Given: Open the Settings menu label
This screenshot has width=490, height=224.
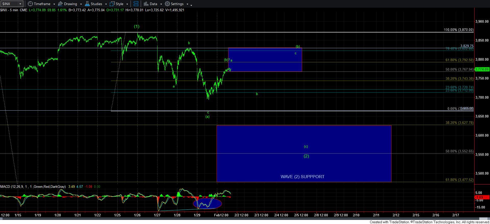Looking at the screenshot, I should tap(177, 4).
